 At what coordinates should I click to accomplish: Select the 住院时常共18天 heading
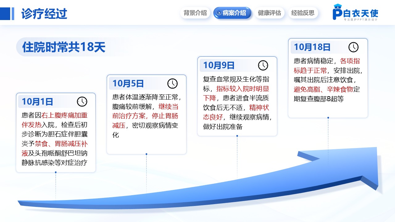[x=64, y=47]
